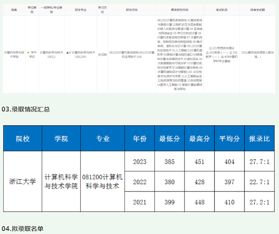
Task: Click the green dot beside '学术学位'
Action: tap(28, 53)
